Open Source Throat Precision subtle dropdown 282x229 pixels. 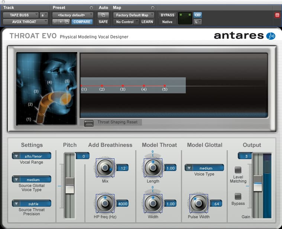click(32, 203)
